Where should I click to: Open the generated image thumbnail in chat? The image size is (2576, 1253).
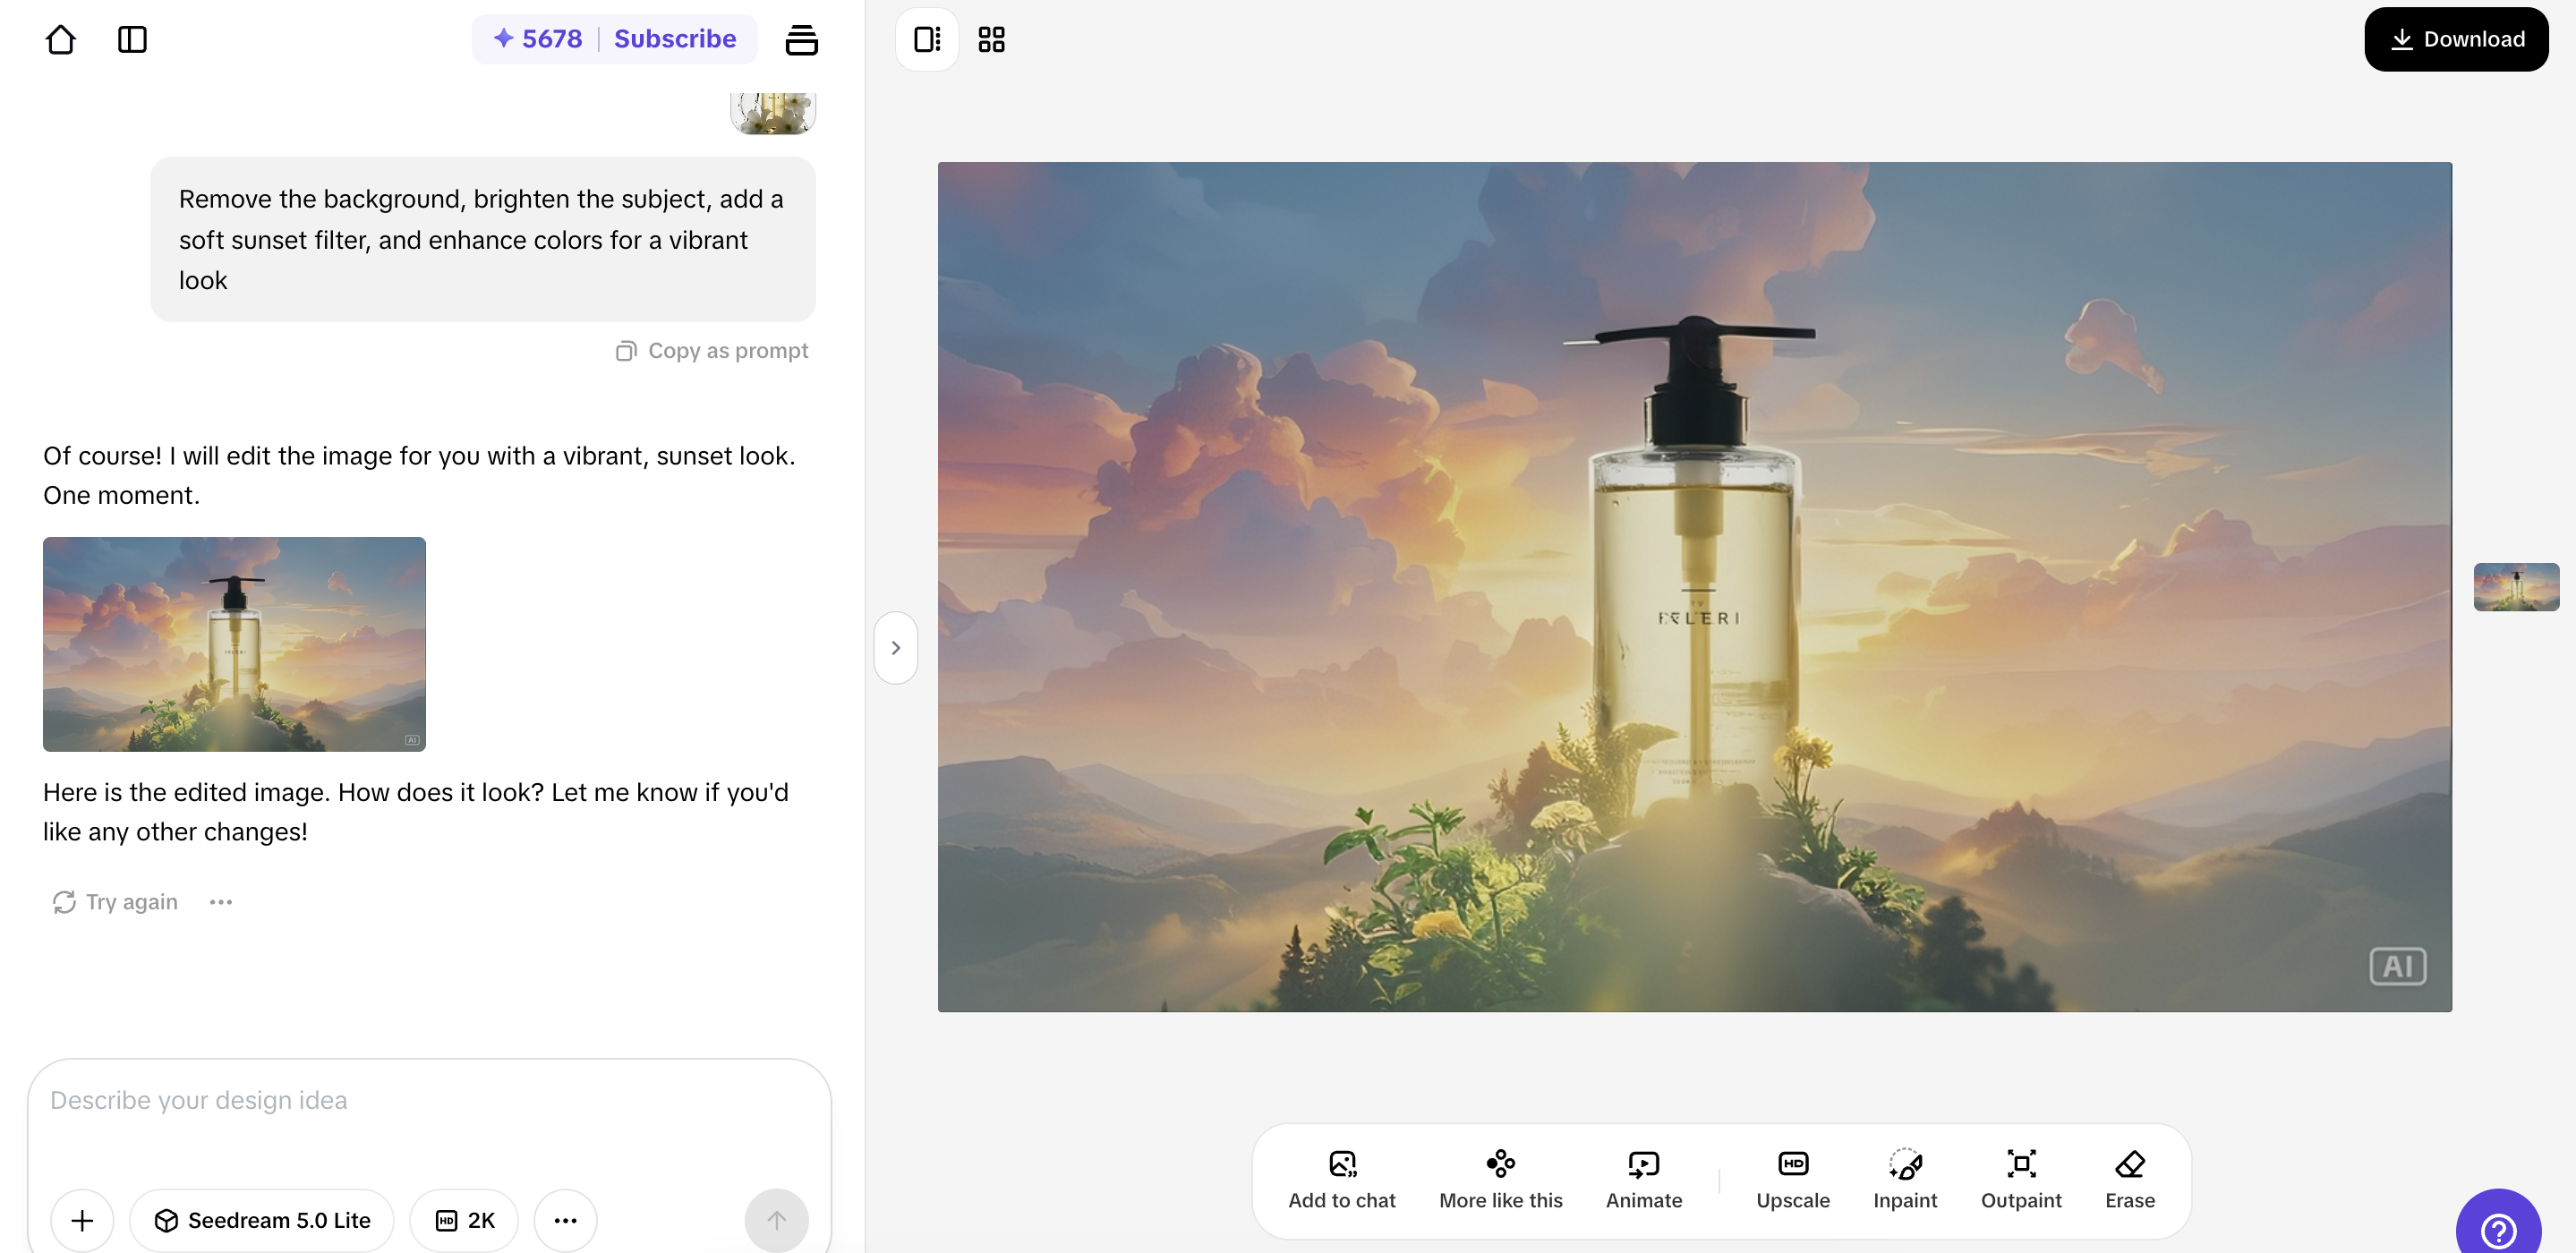[234, 644]
